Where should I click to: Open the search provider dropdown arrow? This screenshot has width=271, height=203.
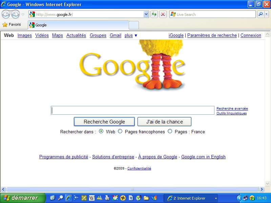[266, 14]
